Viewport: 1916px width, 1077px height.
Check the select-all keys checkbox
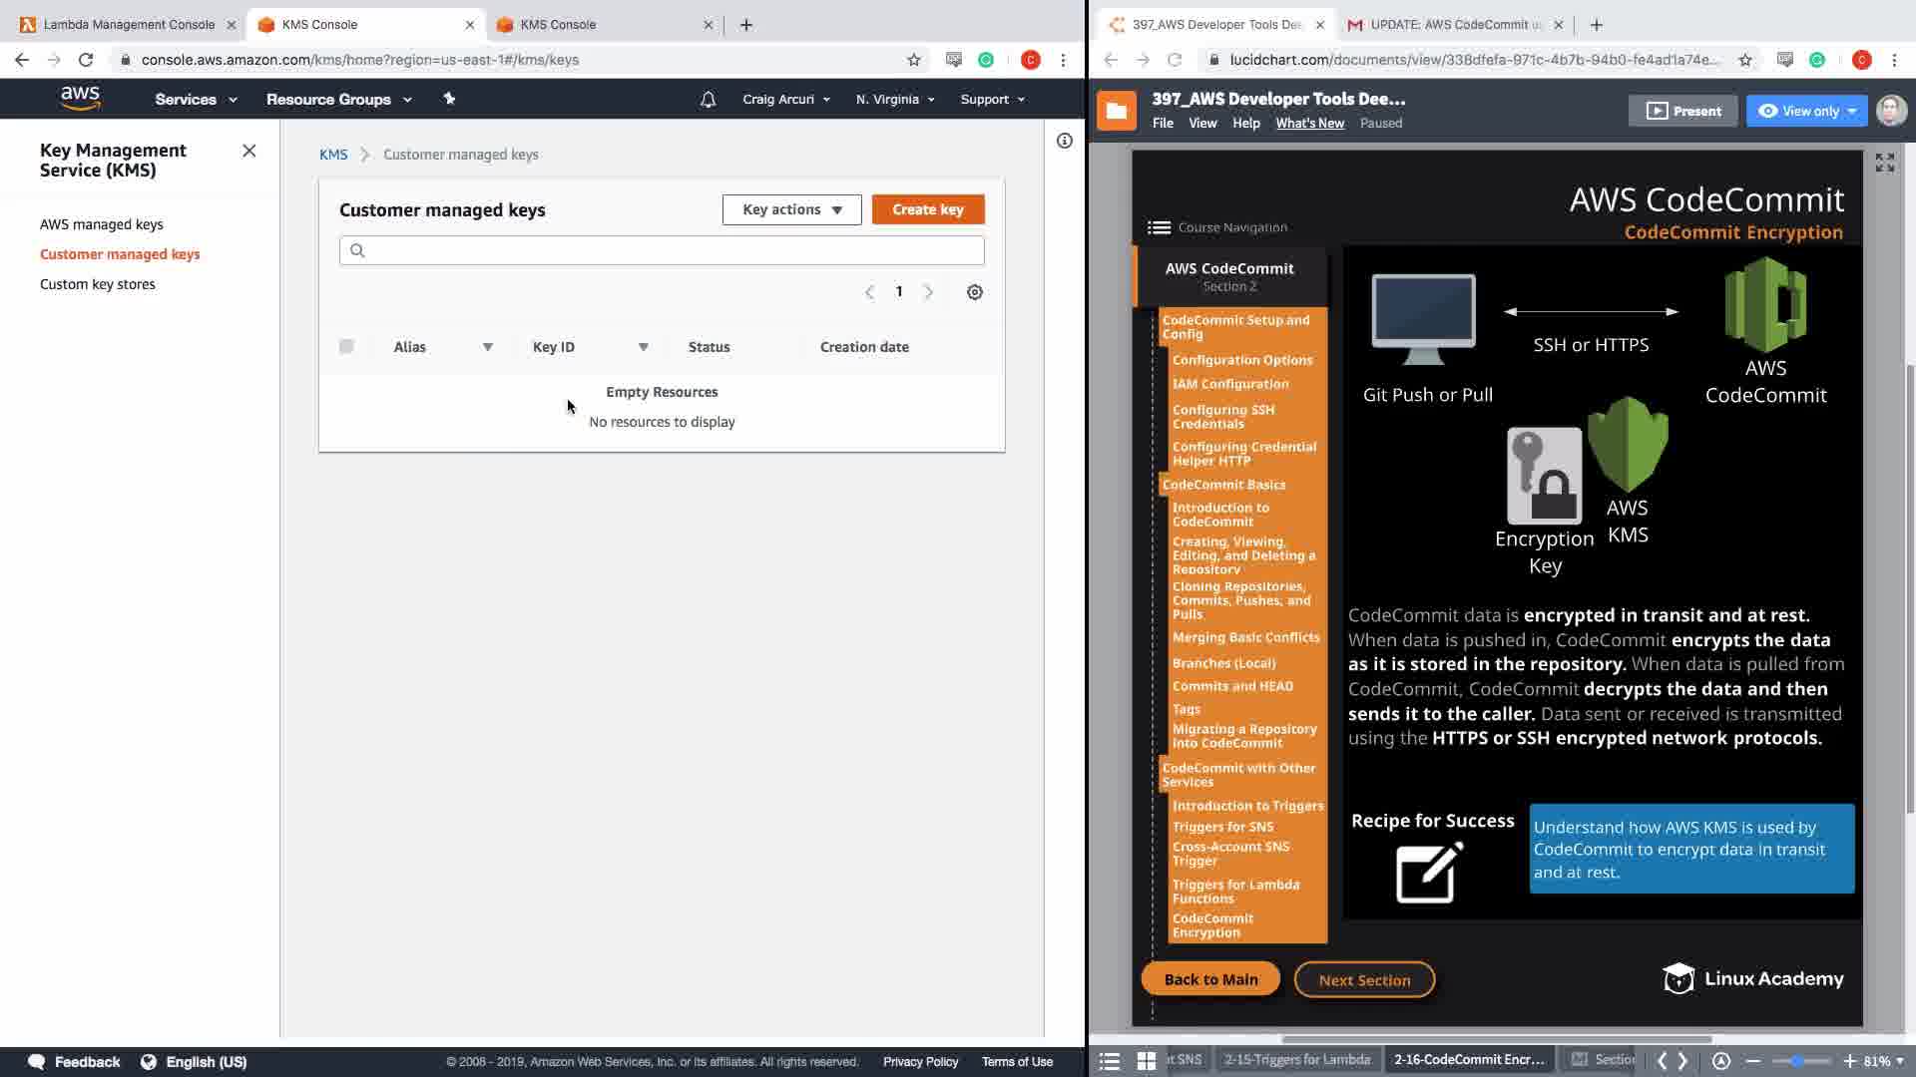(346, 347)
